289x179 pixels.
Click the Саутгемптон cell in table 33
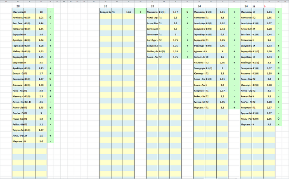[x=152, y=29]
